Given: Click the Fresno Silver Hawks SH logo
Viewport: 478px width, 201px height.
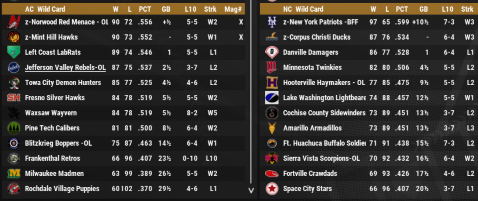Looking at the screenshot, I should point(14,98).
